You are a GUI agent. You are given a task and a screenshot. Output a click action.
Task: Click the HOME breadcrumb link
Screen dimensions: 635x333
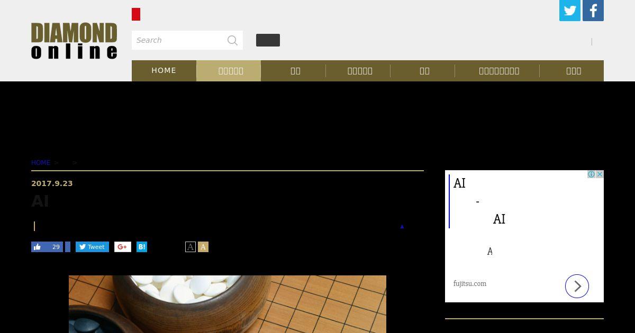(41, 163)
